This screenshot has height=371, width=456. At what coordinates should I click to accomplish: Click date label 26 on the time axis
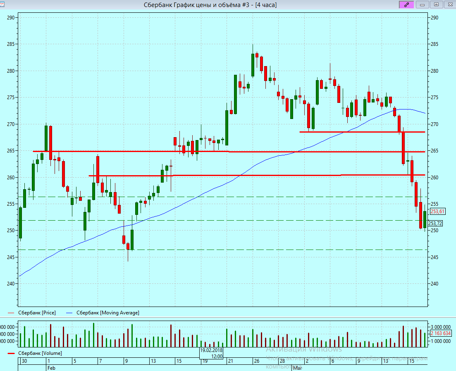coord(256,361)
